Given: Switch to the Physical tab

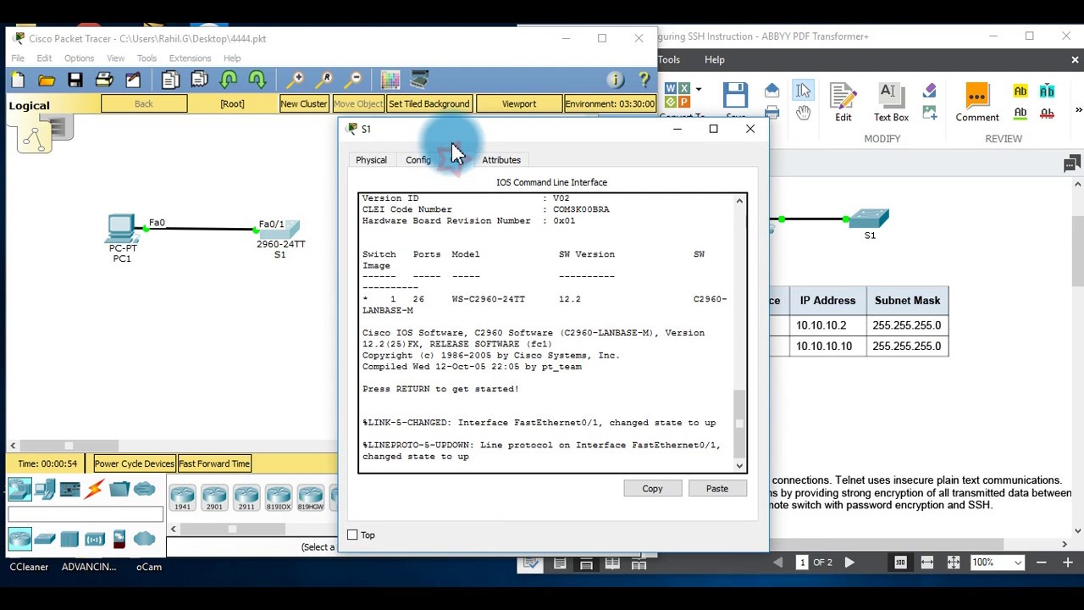Looking at the screenshot, I should click(371, 160).
